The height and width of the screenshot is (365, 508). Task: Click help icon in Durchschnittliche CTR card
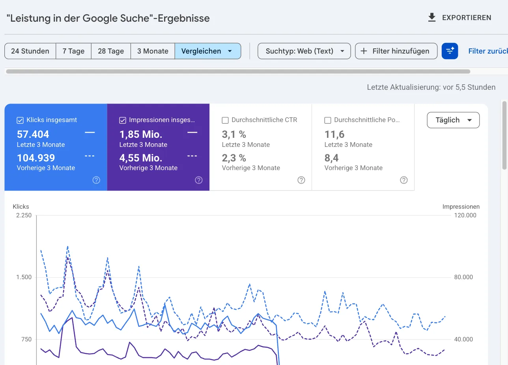click(x=301, y=180)
